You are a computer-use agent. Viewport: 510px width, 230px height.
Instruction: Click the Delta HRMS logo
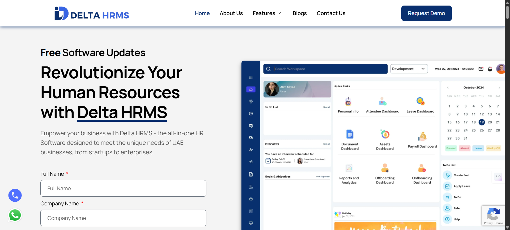coord(92,13)
